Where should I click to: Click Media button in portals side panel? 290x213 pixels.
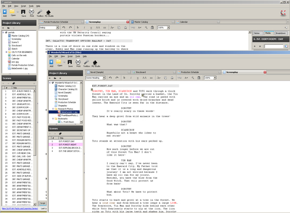pyautogui.click(x=269, y=33)
